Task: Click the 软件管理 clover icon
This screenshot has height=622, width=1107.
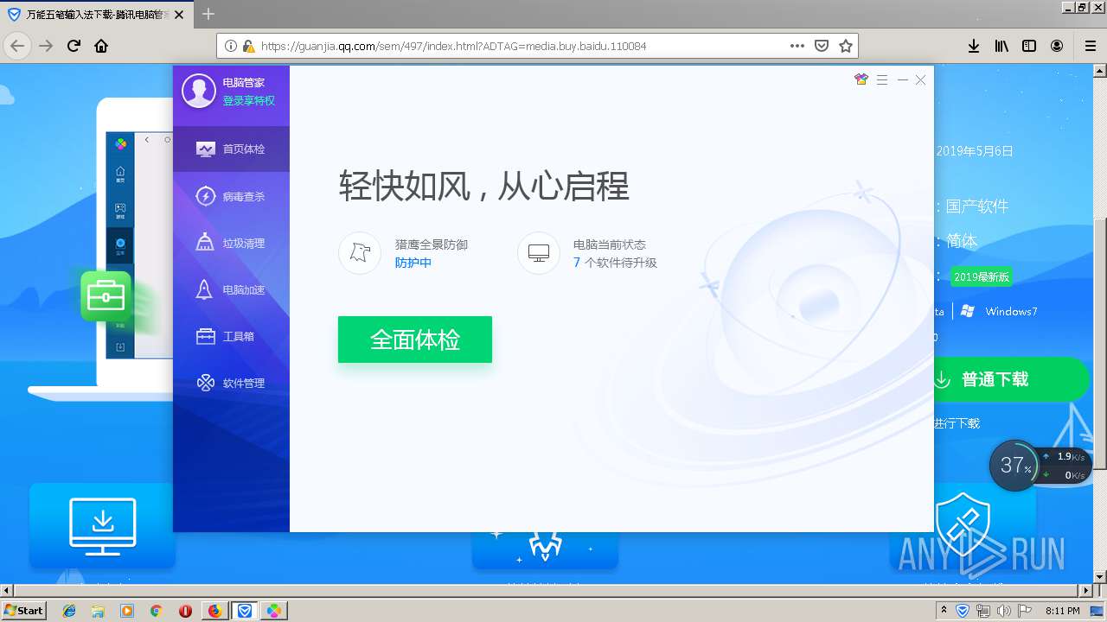Action: [x=205, y=383]
